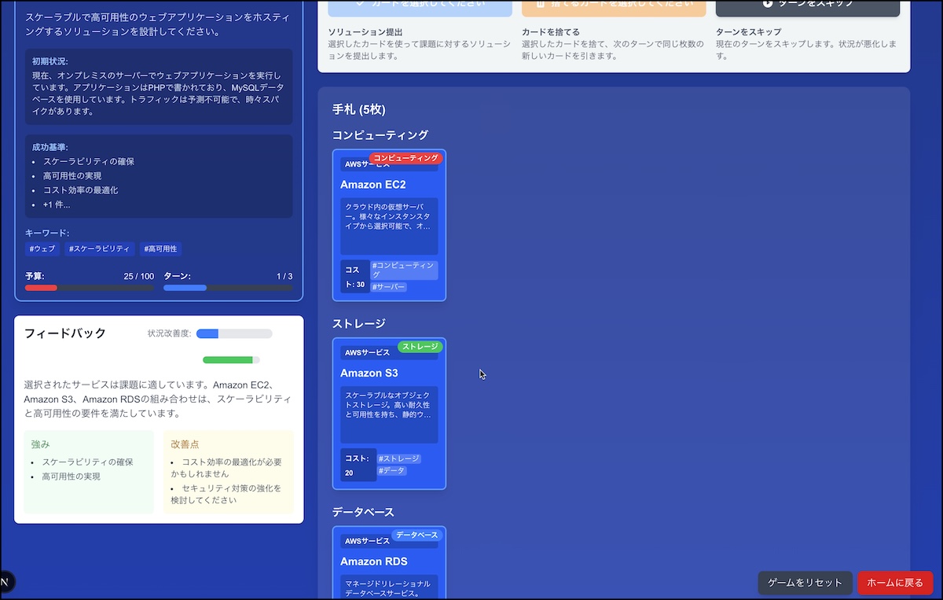The height and width of the screenshot is (600, 943).
Task: Click the #ウェブ keyword tag
Action: pos(42,248)
